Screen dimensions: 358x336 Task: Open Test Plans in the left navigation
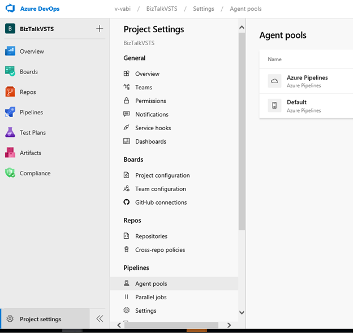coord(33,133)
